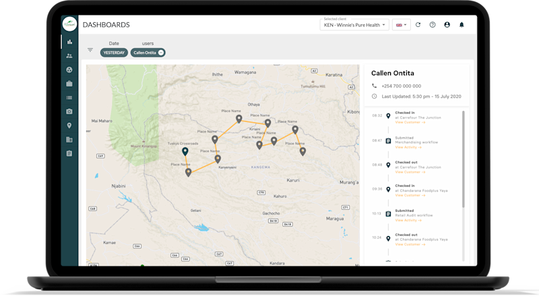Open View Customer link at 10:24
Viewport: 539px width, 302px height.
[410, 245]
